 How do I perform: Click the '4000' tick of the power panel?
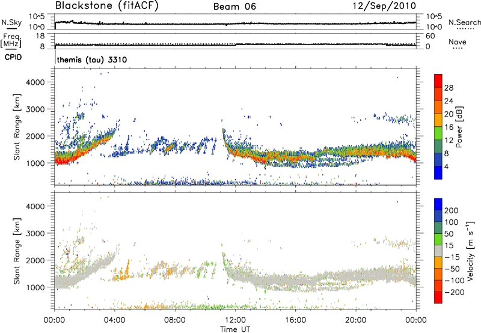tap(35, 82)
